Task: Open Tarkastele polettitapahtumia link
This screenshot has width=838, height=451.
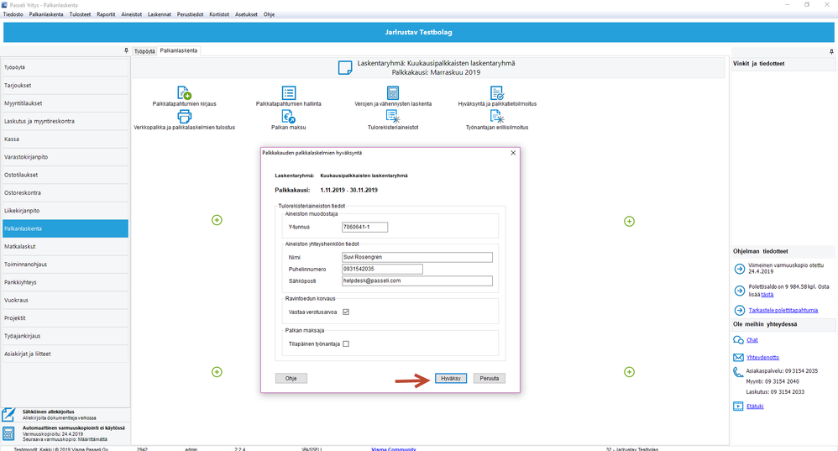Action: tap(783, 311)
